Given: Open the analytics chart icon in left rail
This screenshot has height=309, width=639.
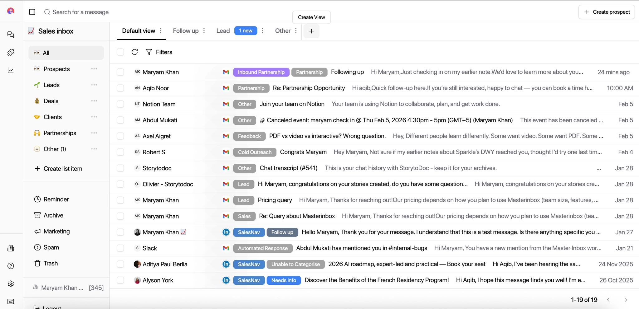Looking at the screenshot, I should 11,70.
